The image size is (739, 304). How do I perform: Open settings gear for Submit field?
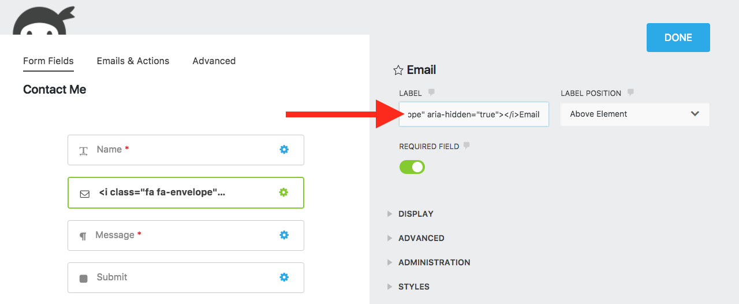(284, 277)
